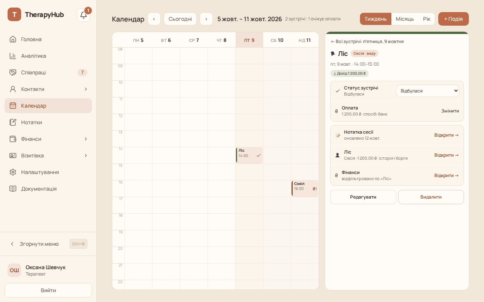The height and width of the screenshot is (302, 484).
Task: Expand the Контакти submenu chevron
Action: click(86, 89)
